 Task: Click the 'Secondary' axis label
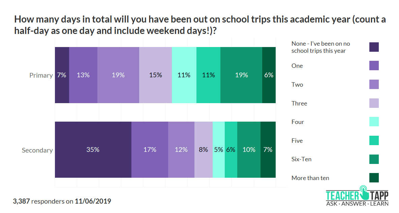(37, 150)
